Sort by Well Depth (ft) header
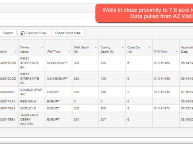 81,50
